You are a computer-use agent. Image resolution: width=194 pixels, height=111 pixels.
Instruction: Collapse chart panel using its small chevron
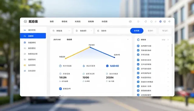point(128,40)
